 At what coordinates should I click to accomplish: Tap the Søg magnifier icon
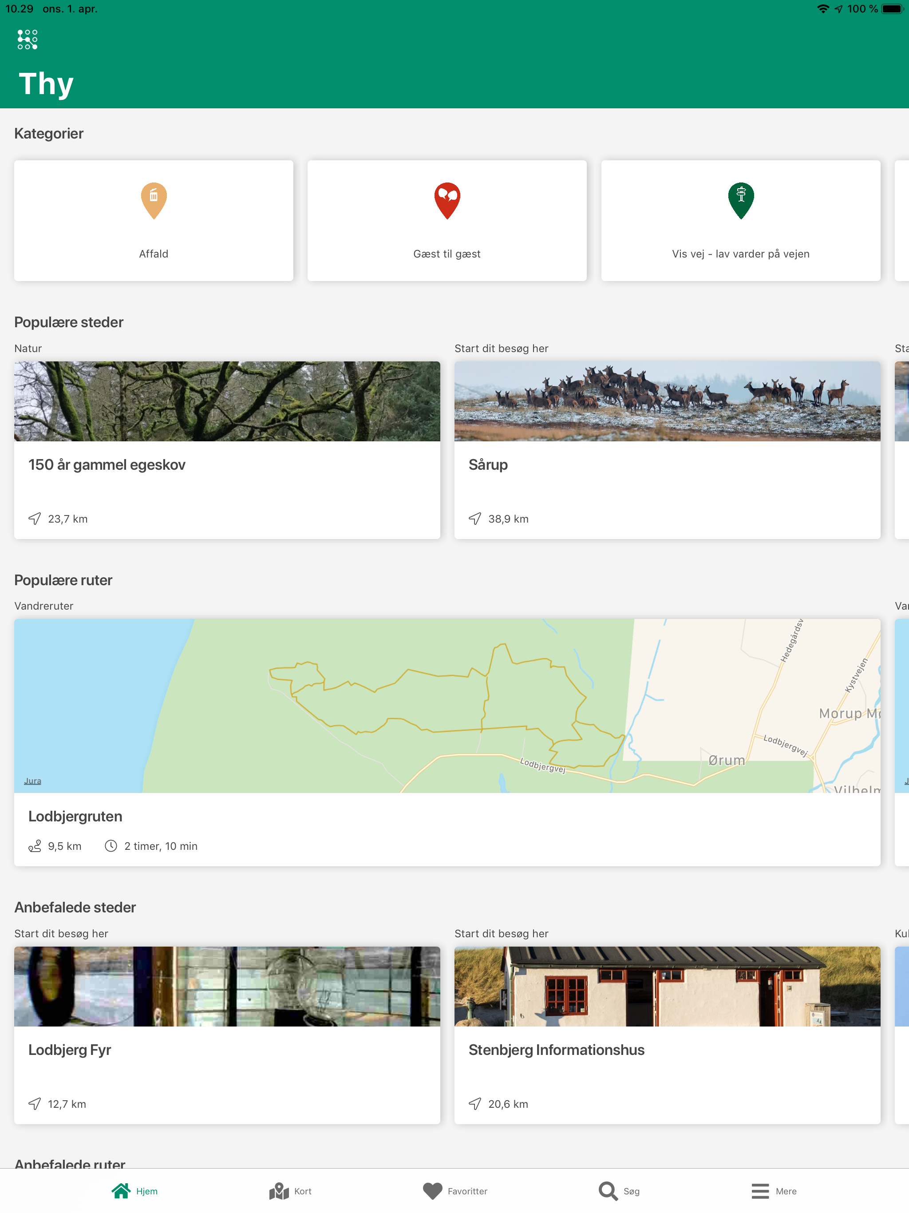click(608, 1190)
